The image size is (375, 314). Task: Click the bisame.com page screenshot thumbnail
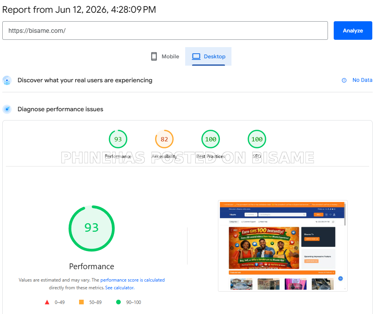point(283,246)
